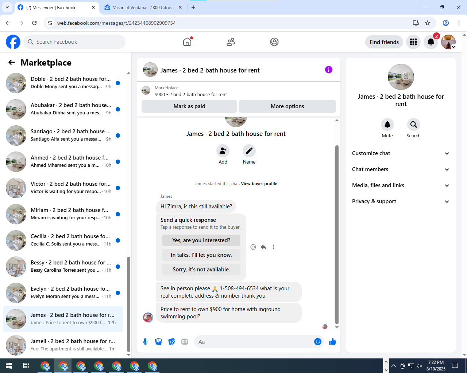Image resolution: width=467 pixels, height=373 pixels.
Task: Open the $900 listing link under Marketplace
Action: click(x=191, y=94)
